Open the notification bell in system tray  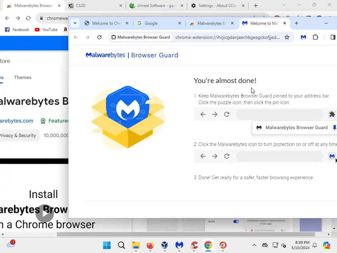coord(315,245)
